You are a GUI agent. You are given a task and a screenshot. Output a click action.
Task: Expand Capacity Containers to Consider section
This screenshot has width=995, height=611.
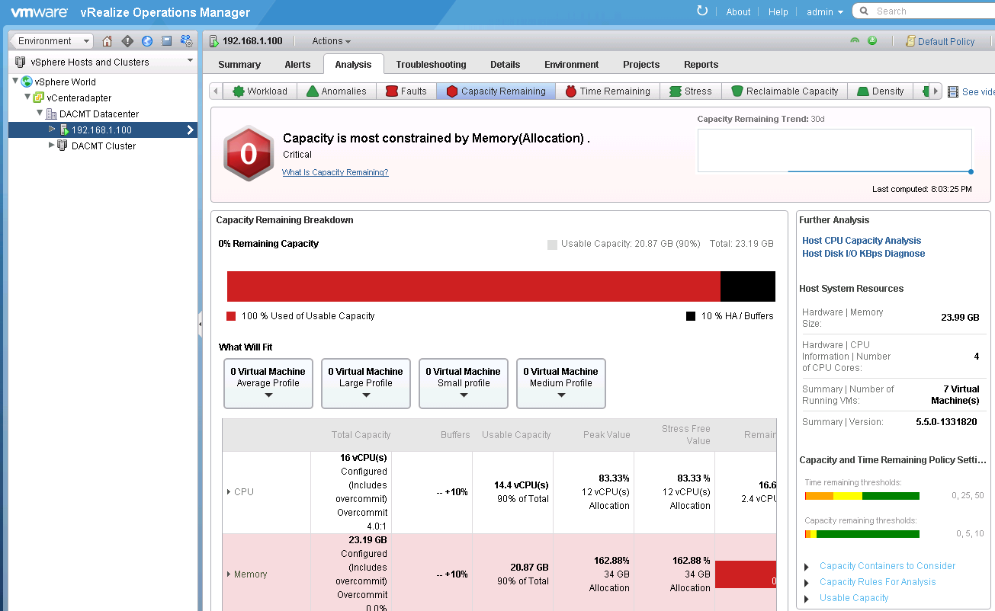(807, 567)
